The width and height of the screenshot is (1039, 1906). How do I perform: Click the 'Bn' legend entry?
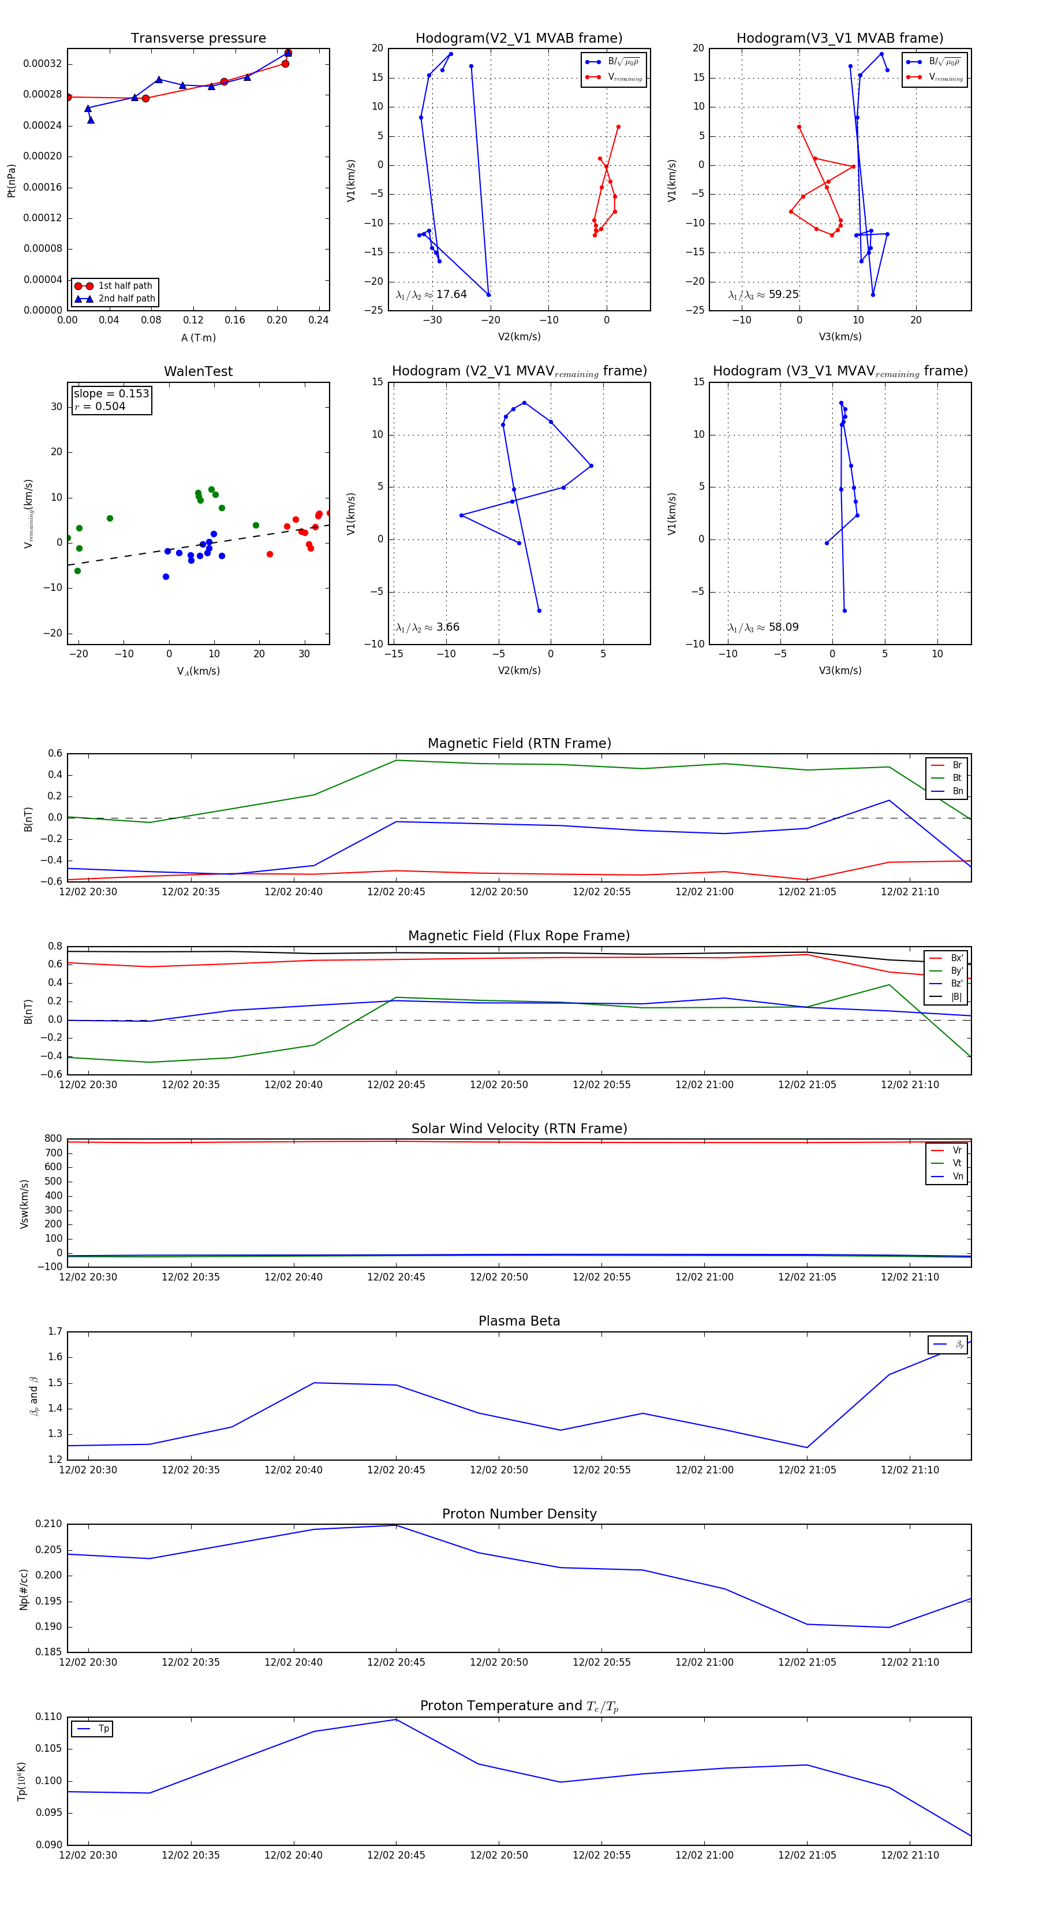pos(947,792)
